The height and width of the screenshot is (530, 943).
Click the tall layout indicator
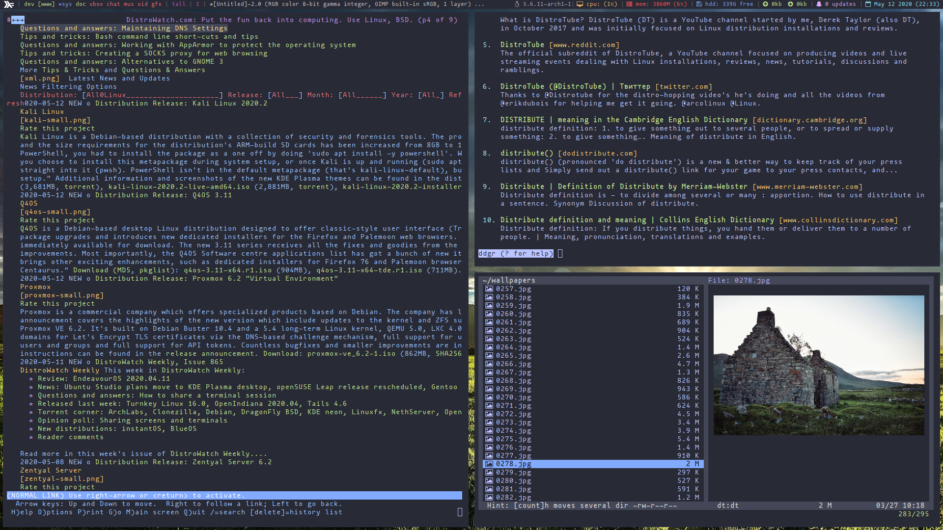point(179,4)
